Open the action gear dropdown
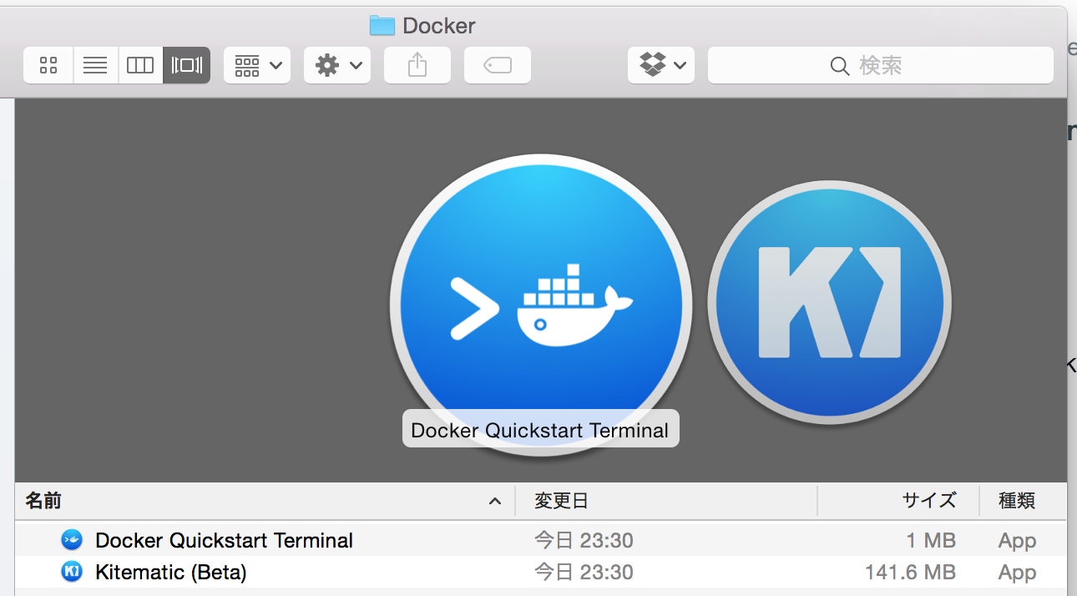This screenshot has height=596, width=1077. 336,65
